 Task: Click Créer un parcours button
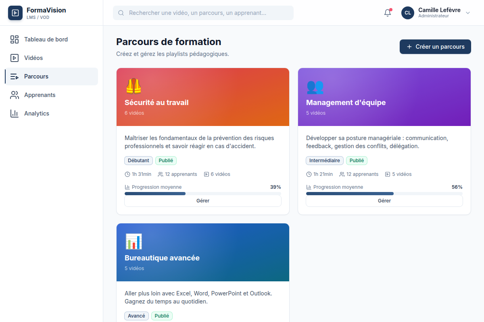pos(435,47)
